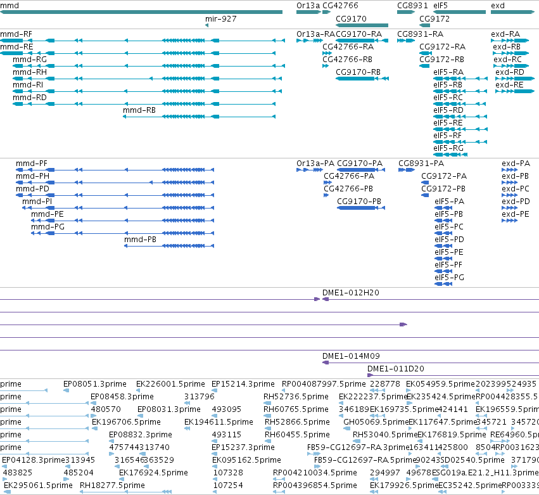Click protein mmd-PF label
539x495 pixels.
pos(32,164)
